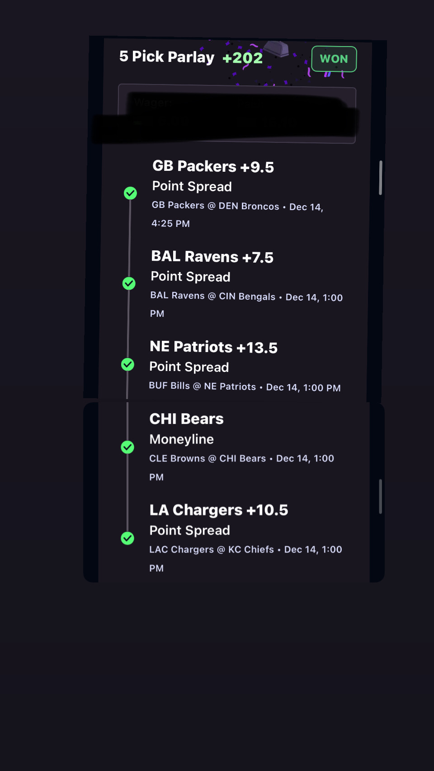Open the NE Patriots +13.5 pick
This screenshot has width=434, height=771.
pos(213,347)
